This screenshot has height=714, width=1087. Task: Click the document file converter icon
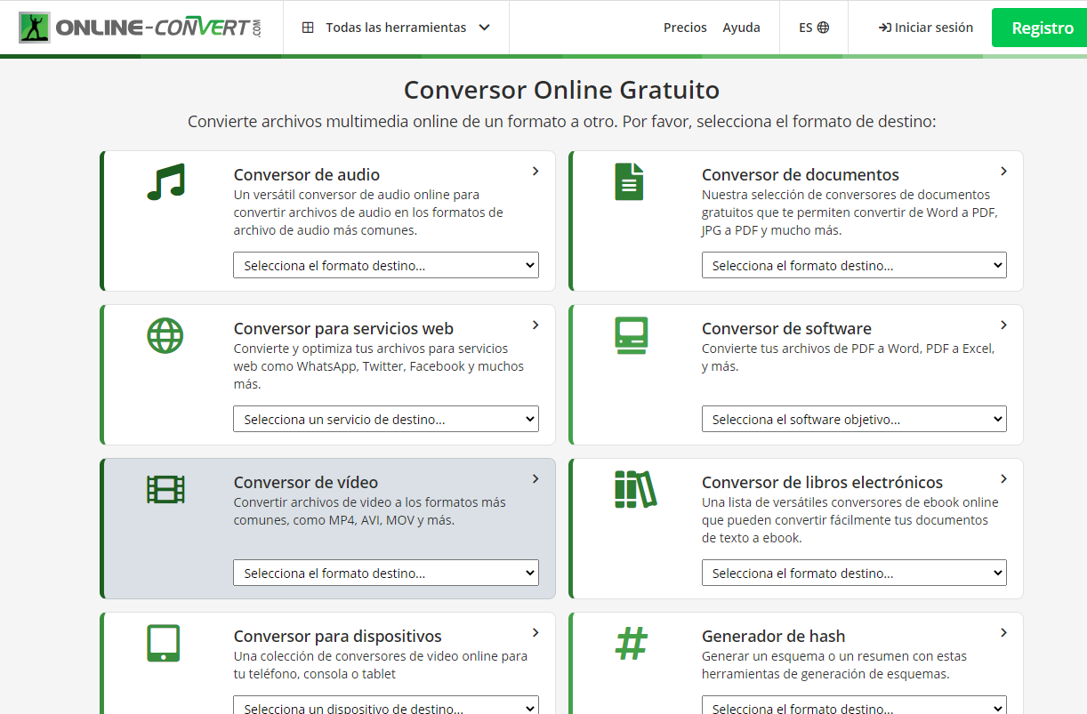pyautogui.click(x=629, y=181)
